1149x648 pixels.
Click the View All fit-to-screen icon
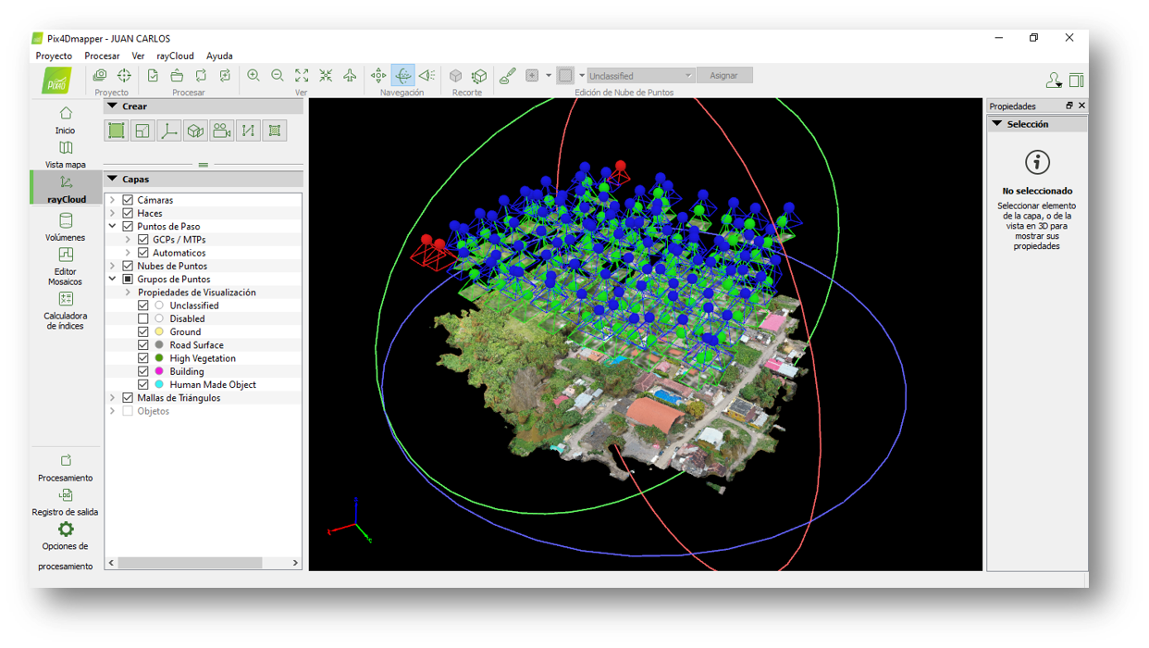tap(302, 76)
